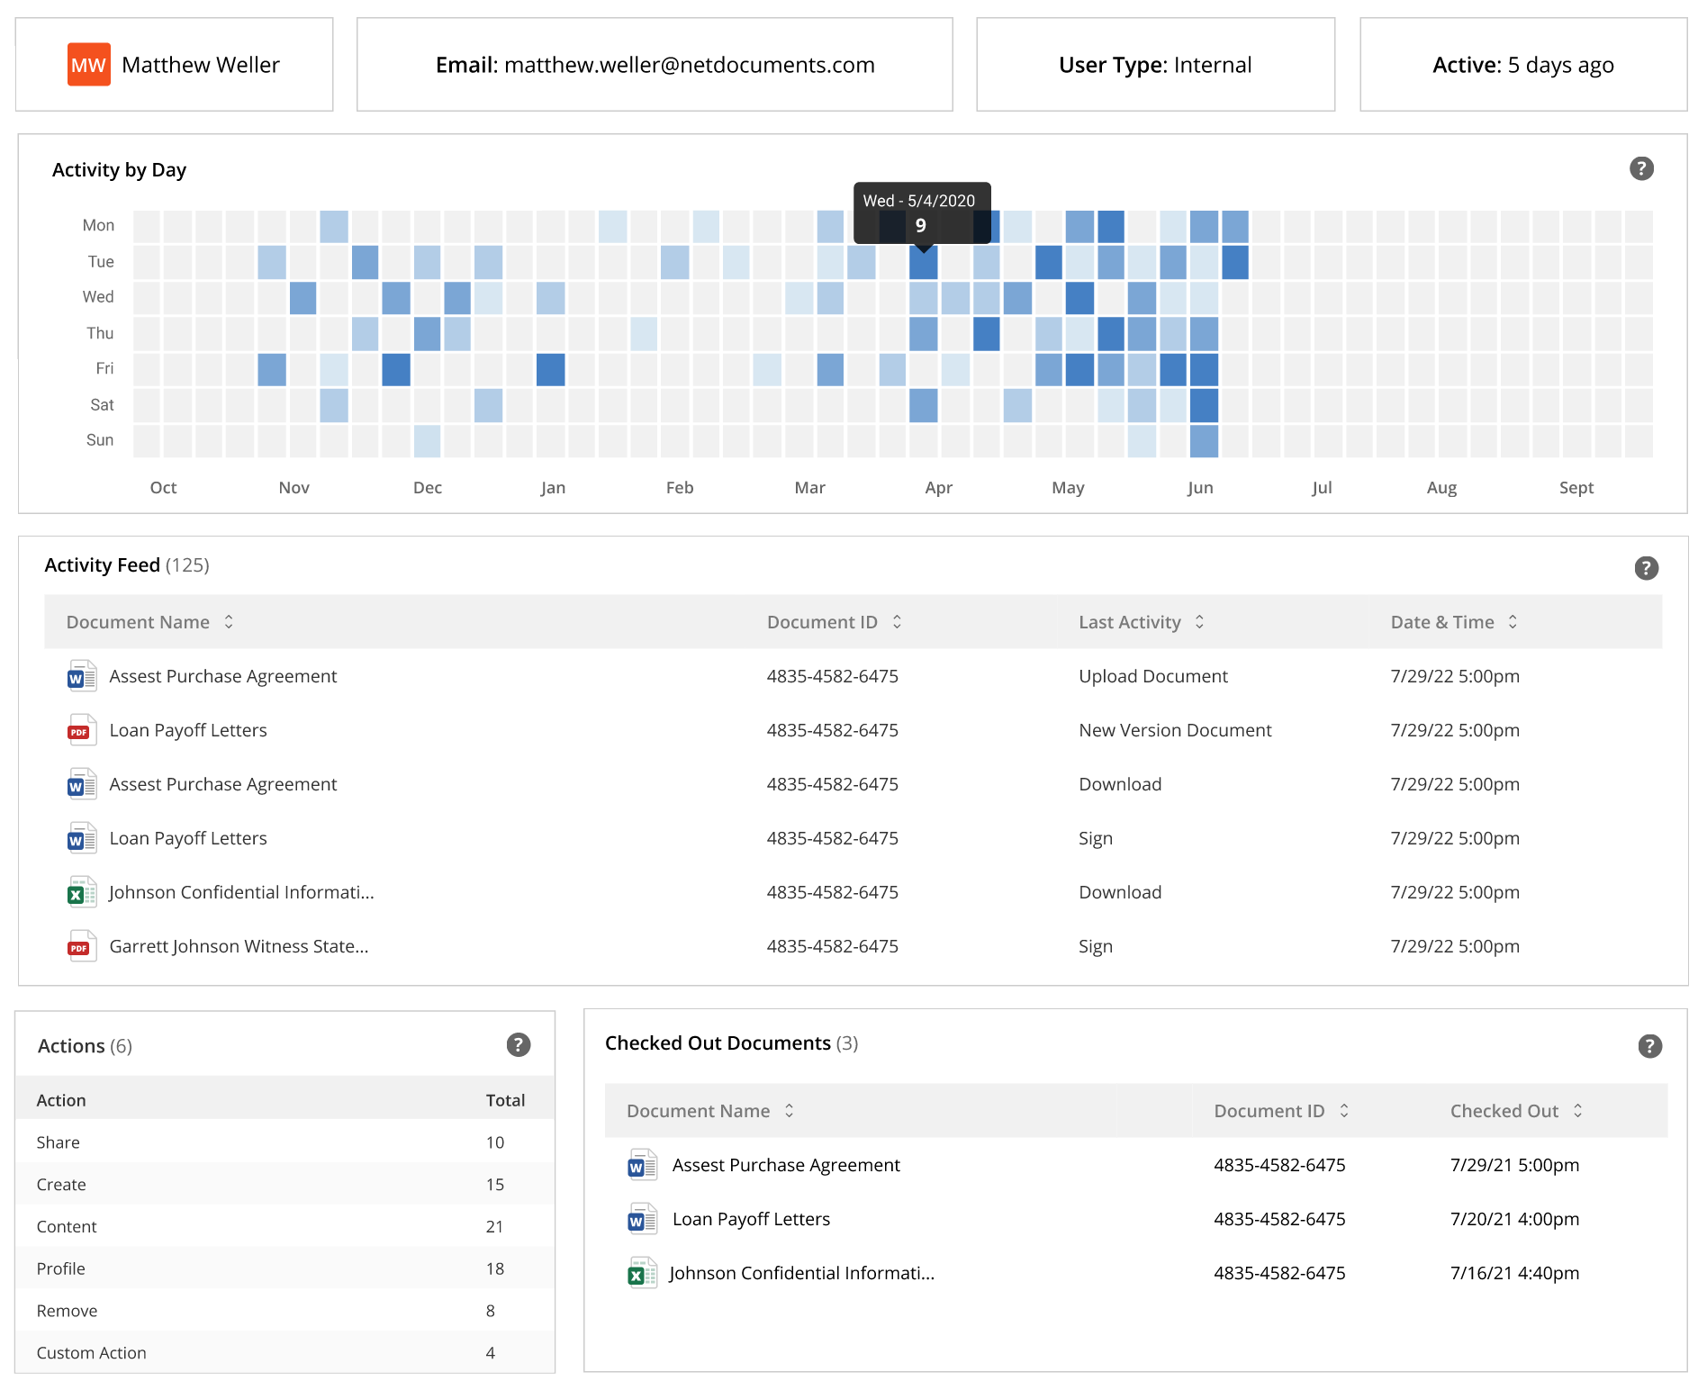This screenshot has height=1381, width=1707.
Task: Click the Word icon beside Assest Purchase Agreement
Action: [x=81, y=676]
